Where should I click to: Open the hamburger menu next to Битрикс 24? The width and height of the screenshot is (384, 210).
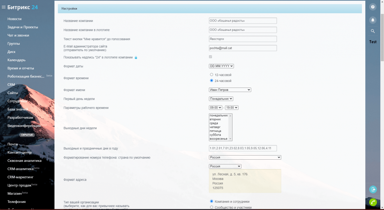tap(3, 7)
